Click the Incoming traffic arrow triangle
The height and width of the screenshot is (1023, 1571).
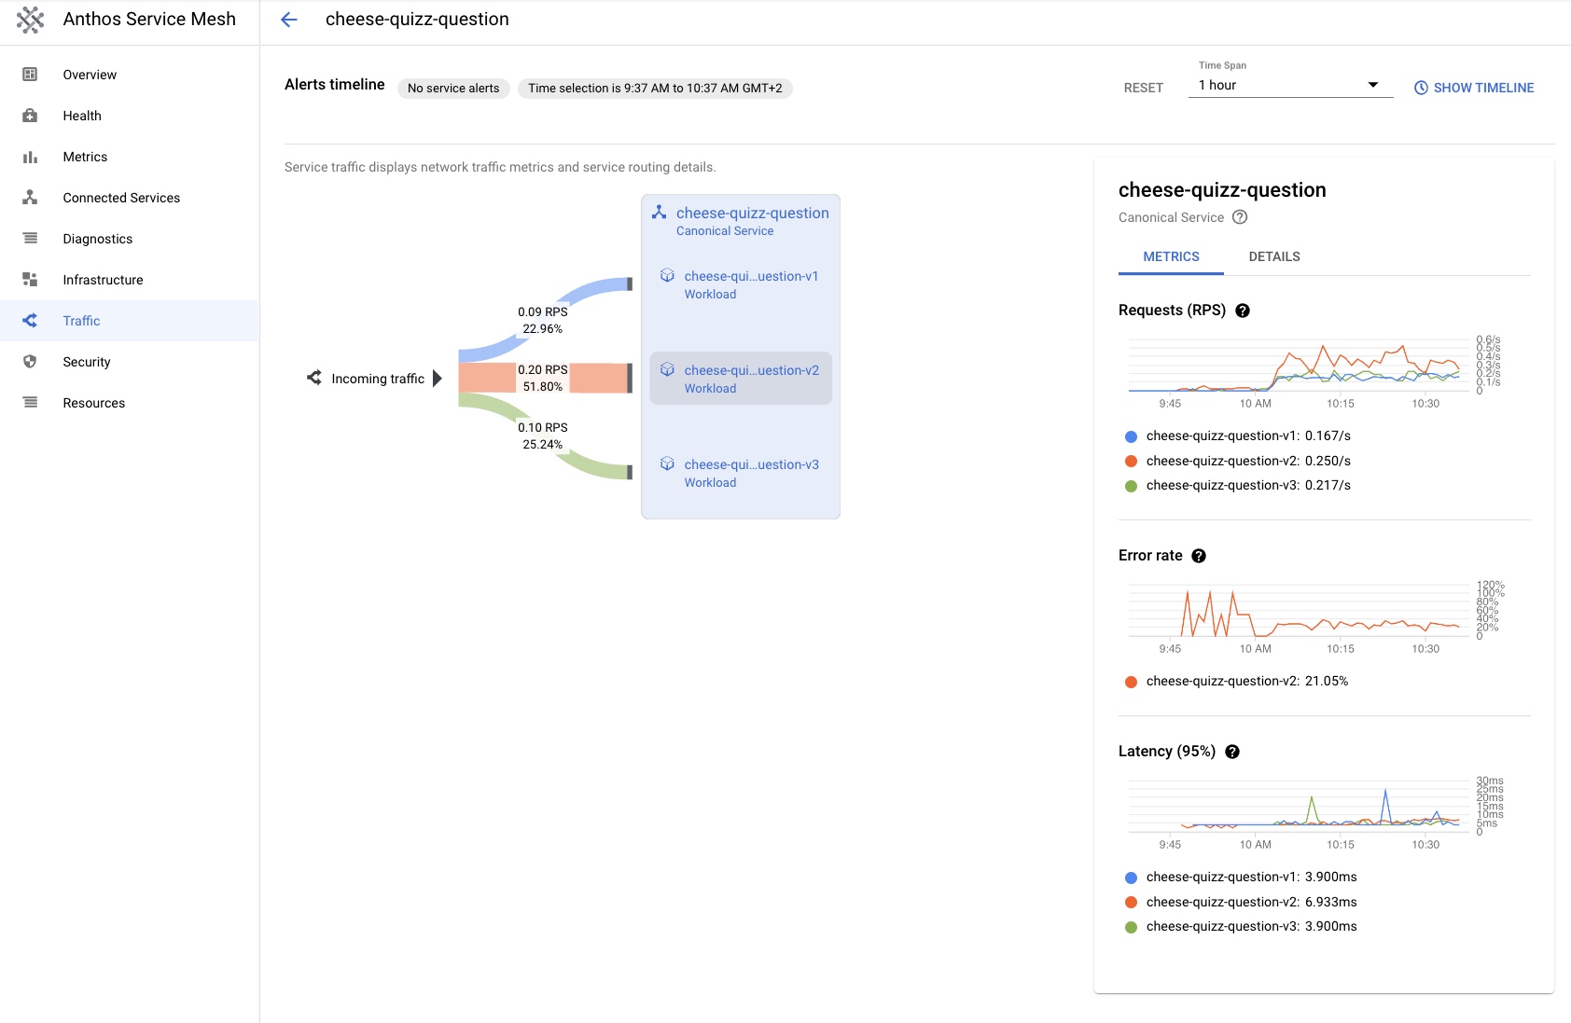tap(438, 378)
